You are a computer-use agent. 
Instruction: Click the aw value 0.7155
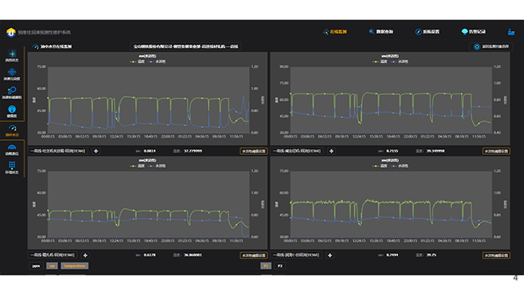pos(392,151)
